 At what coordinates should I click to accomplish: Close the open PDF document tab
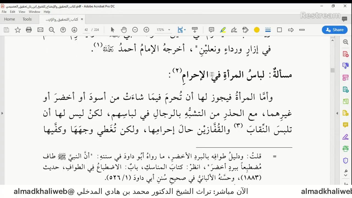coord(82,19)
